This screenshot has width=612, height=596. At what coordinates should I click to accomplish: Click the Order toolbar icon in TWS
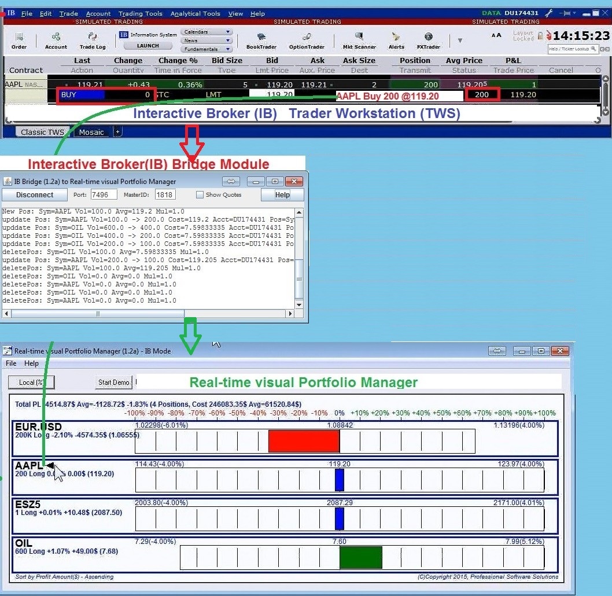coord(19,41)
